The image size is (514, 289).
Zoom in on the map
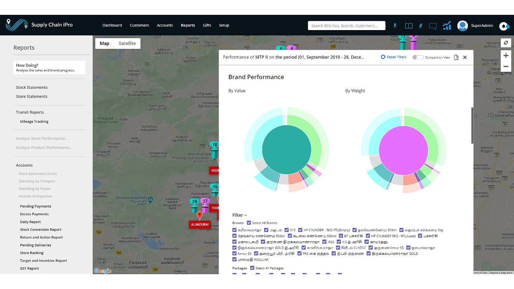pos(506,56)
